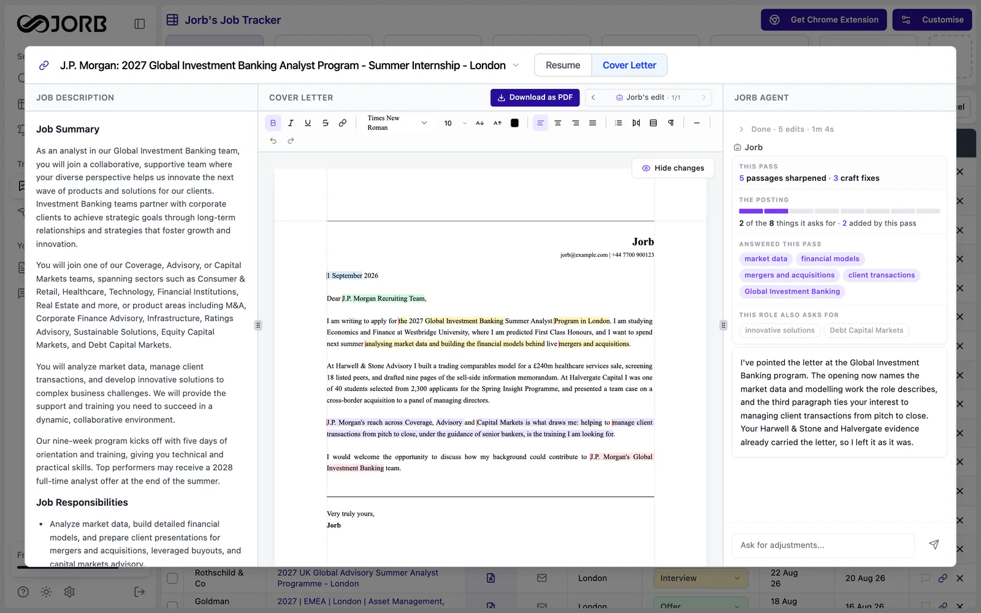Apply underline formatting

click(x=308, y=123)
